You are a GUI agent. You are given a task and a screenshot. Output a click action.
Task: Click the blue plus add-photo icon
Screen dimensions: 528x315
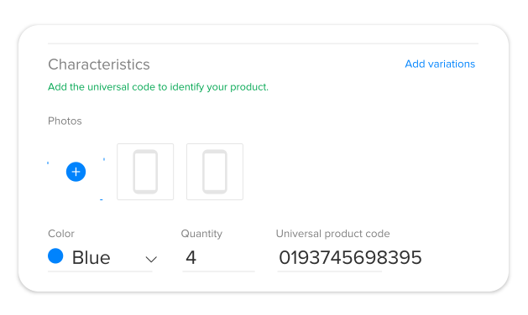76,172
